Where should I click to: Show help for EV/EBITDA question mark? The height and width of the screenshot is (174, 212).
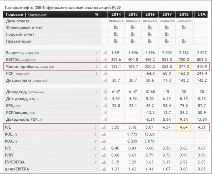[96, 162]
